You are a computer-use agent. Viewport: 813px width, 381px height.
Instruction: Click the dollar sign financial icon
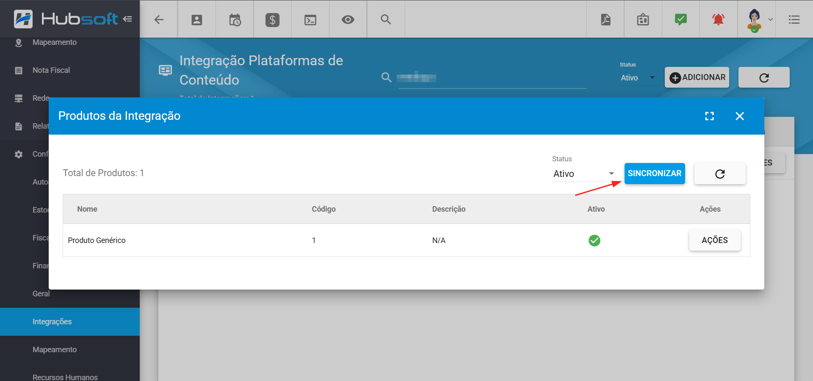point(272,19)
